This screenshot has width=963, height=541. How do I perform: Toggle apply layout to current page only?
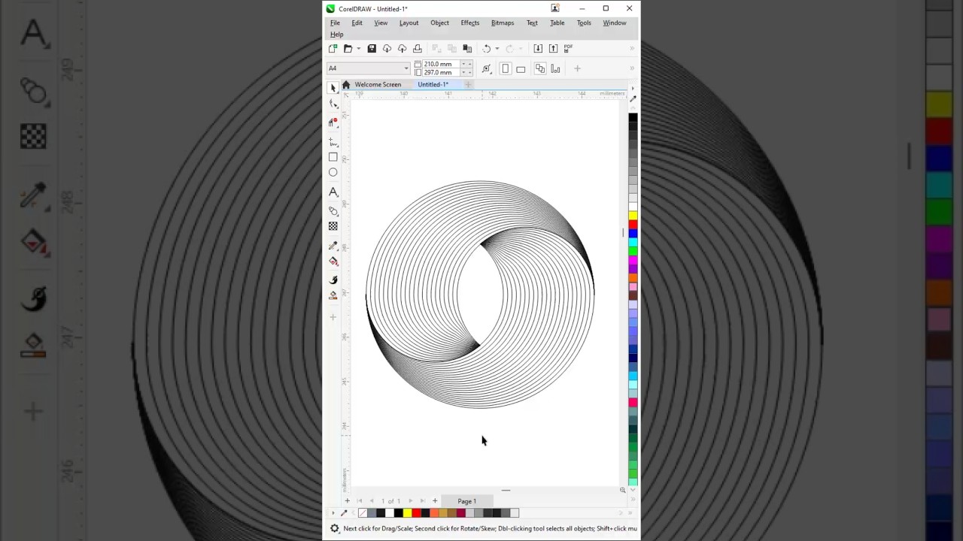point(555,69)
